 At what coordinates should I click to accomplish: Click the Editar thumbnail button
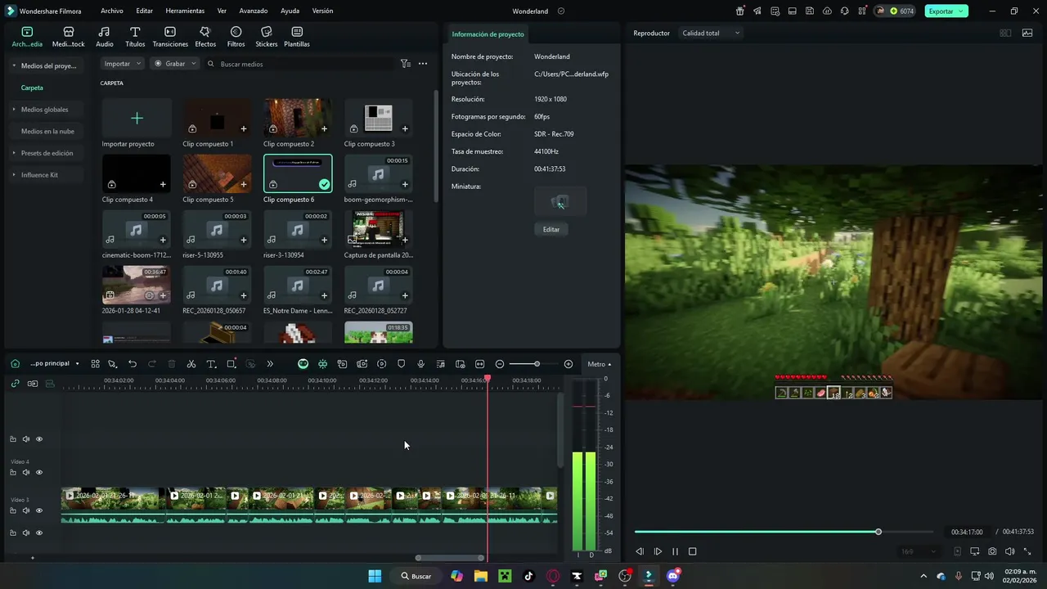[551, 230]
